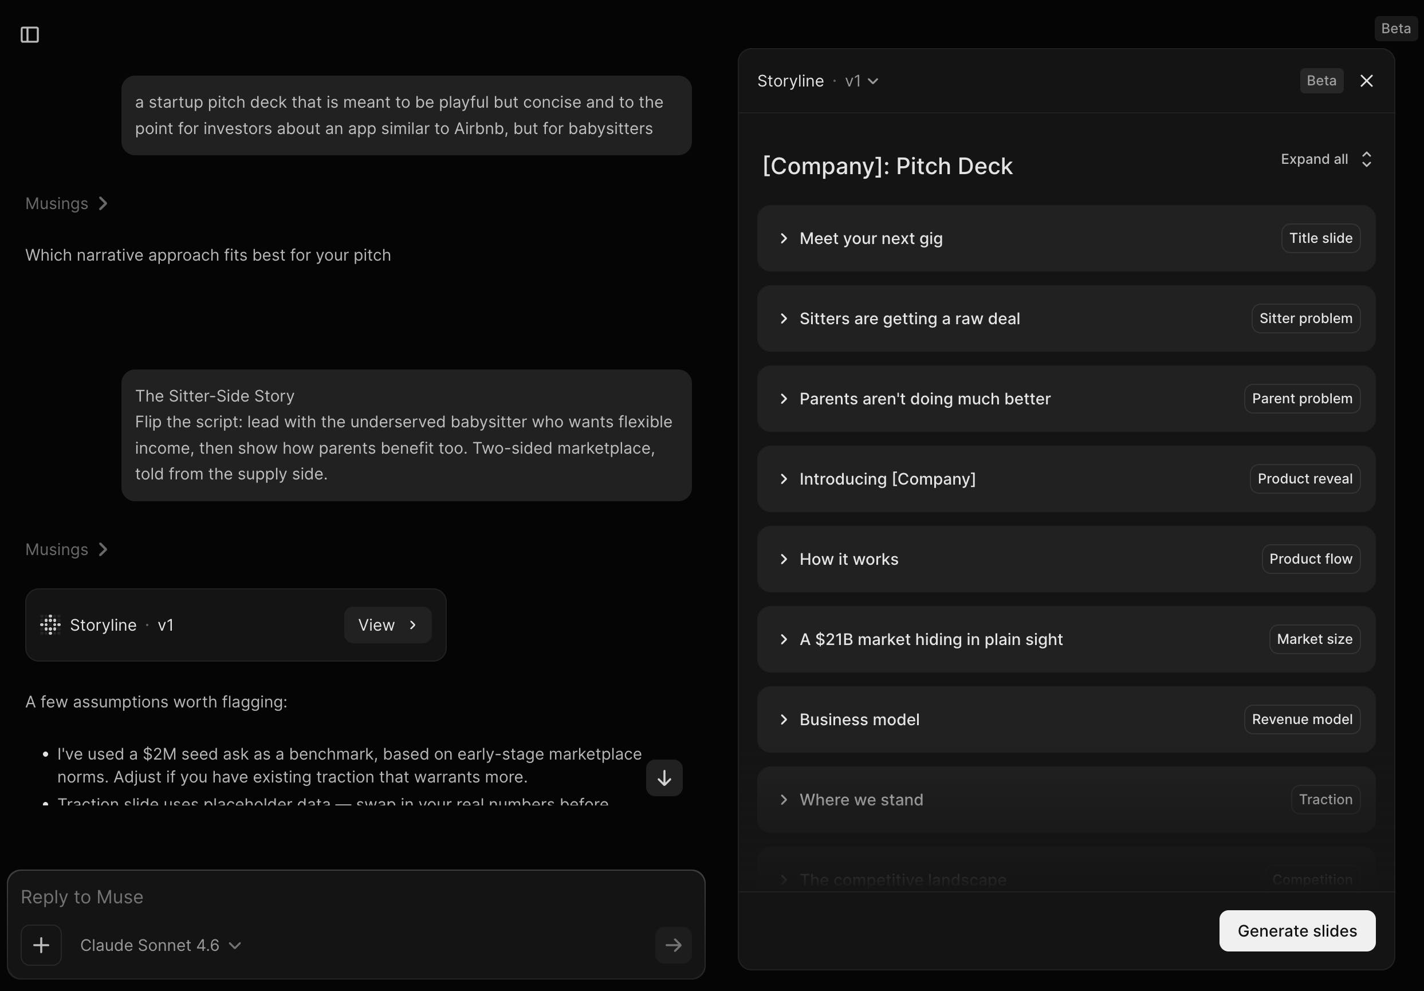Expand the 'How it works' slide
The height and width of the screenshot is (991, 1424).
point(784,560)
